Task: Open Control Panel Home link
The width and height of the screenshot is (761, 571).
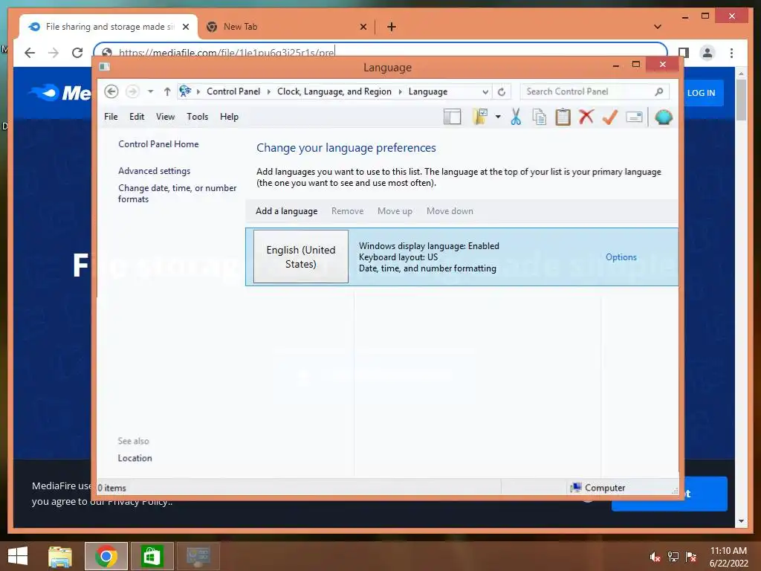Action: [158, 143]
